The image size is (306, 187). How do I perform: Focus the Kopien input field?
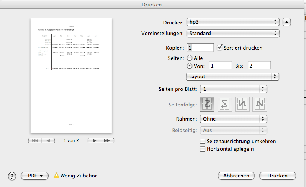pos(200,47)
